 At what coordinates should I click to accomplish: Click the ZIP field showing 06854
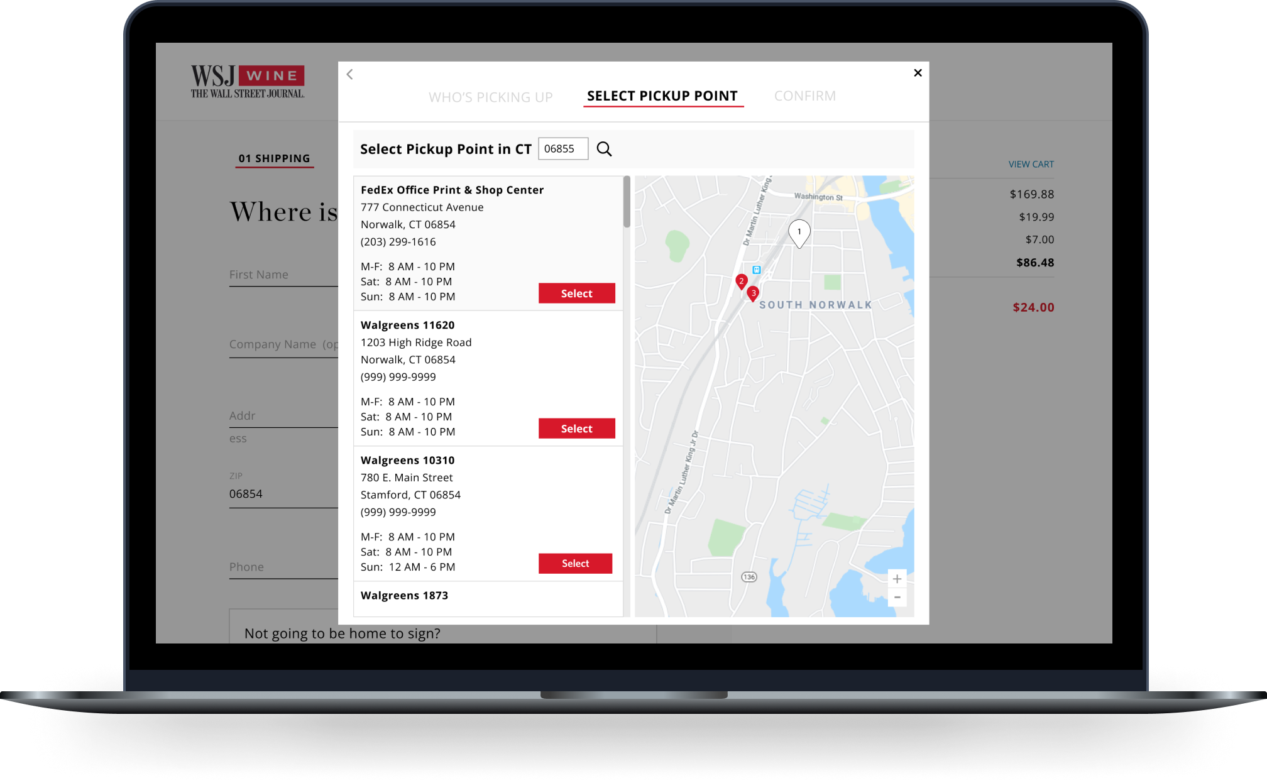tap(283, 494)
